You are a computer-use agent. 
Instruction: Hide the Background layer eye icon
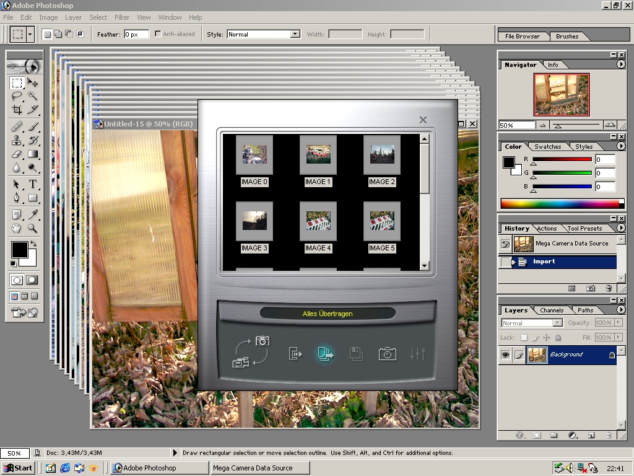(x=506, y=355)
